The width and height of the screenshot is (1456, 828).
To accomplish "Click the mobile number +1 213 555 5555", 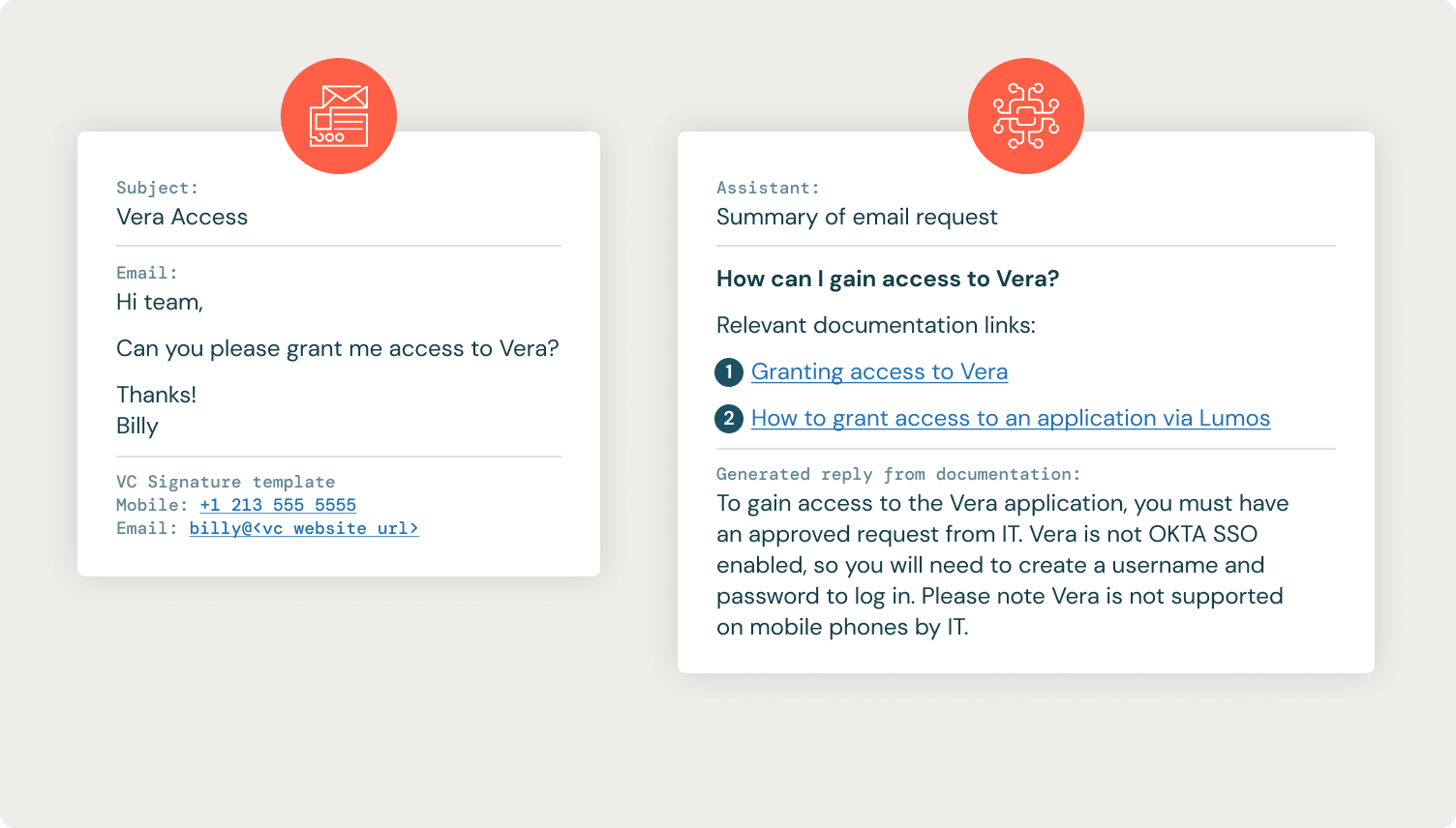I will [278, 505].
